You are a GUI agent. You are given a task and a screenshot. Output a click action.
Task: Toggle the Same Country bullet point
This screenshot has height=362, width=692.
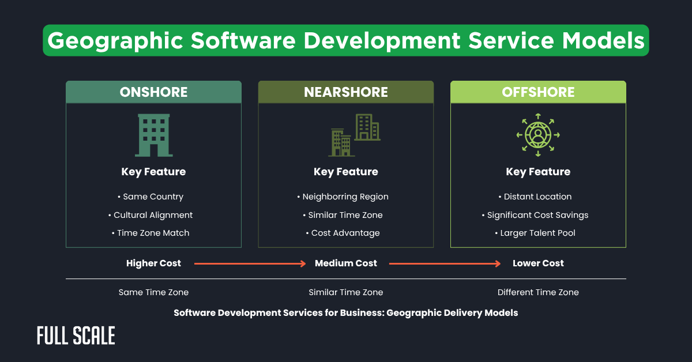tap(153, 197)
